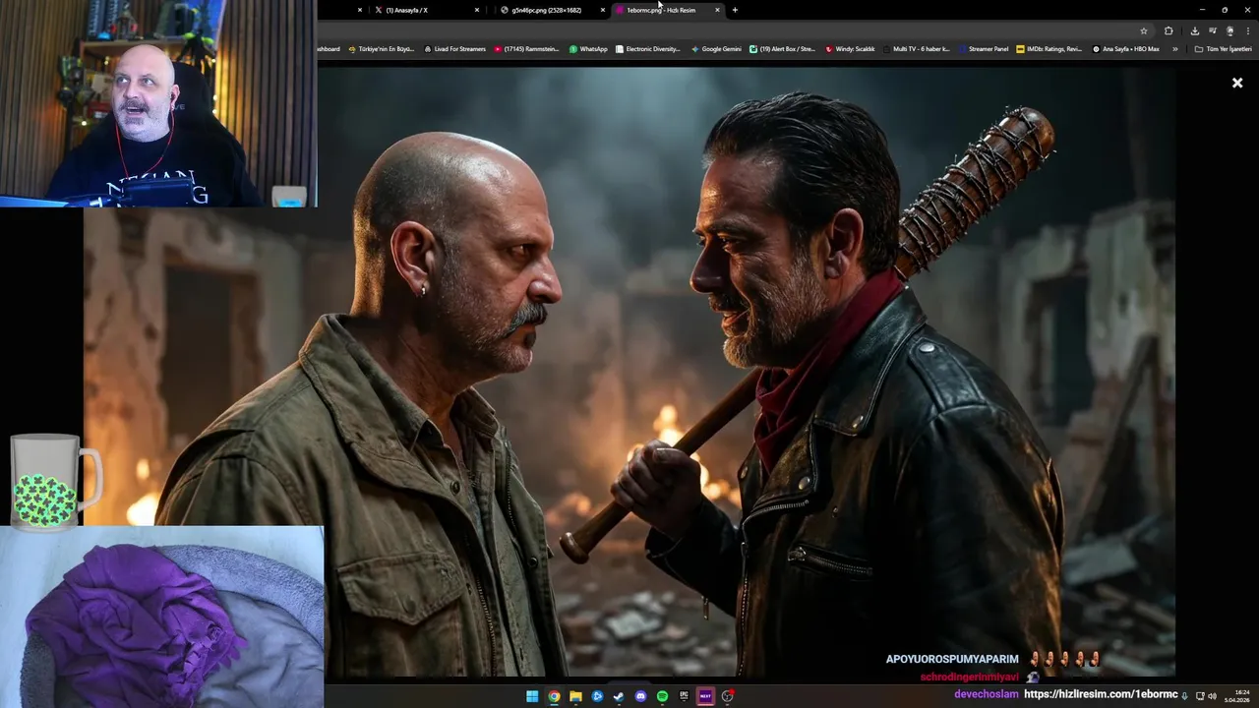Open the Windy: Sıcaklık bookmark
1259x708 pixels.
(x=851, y=48)
